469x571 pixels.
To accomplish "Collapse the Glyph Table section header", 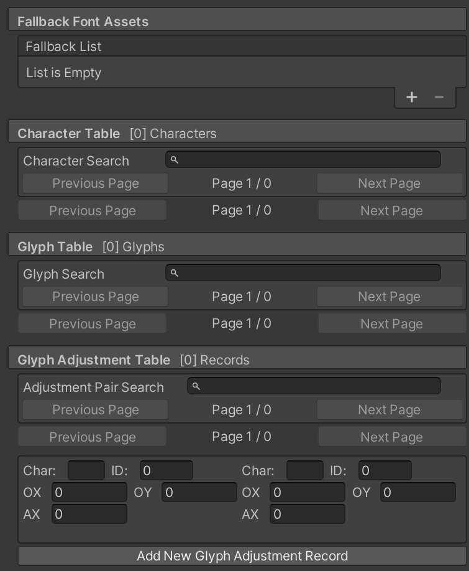I will (237, 246).
